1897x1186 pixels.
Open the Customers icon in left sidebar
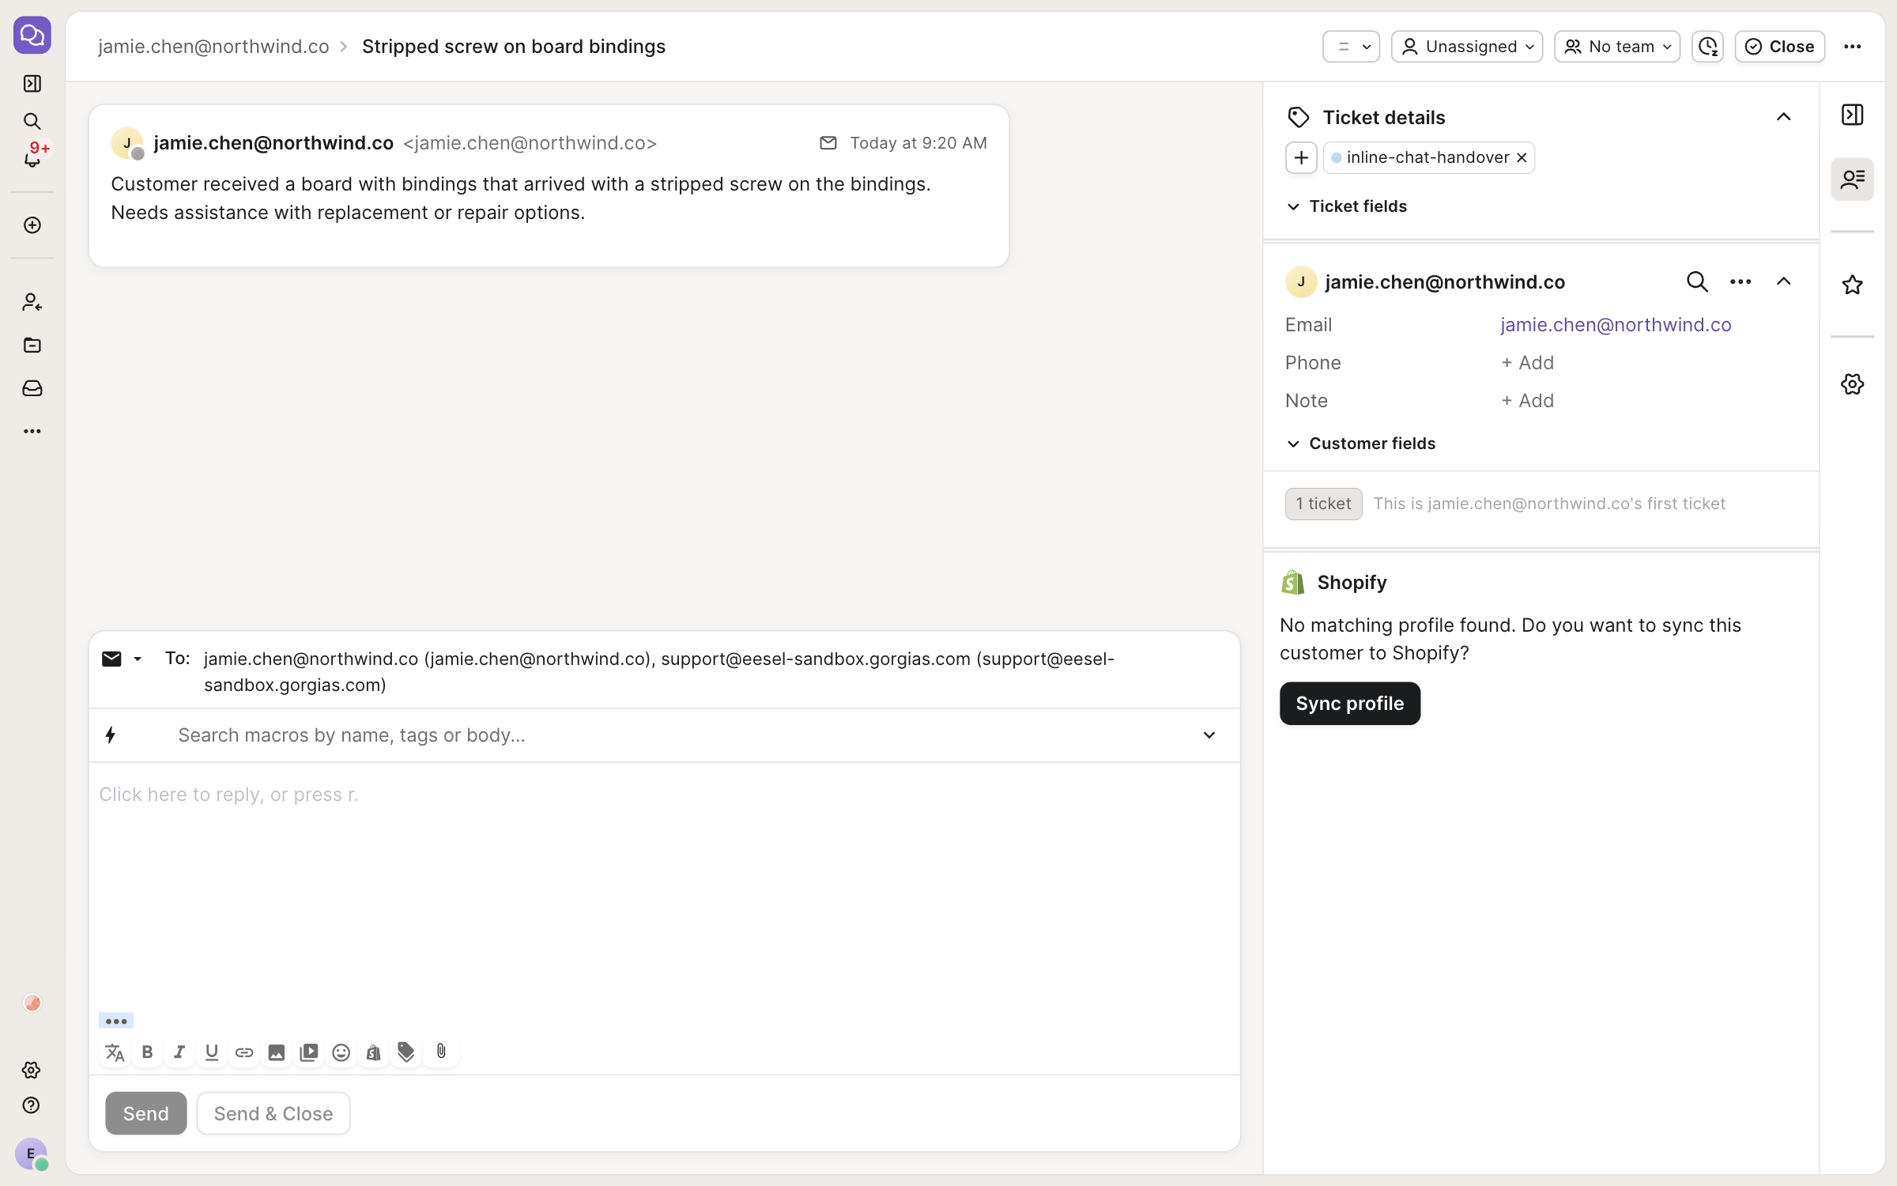(x=32, y=302)
